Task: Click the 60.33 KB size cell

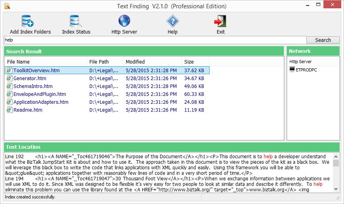Action: pos(194,94)
